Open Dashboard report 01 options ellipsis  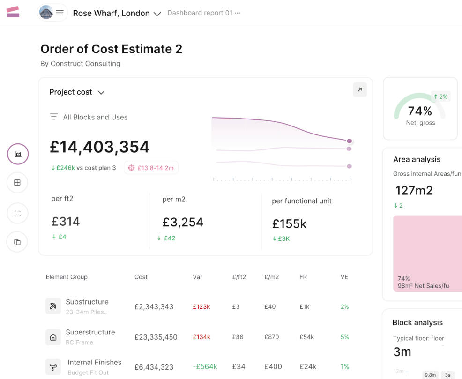click(x=238, y=13)
